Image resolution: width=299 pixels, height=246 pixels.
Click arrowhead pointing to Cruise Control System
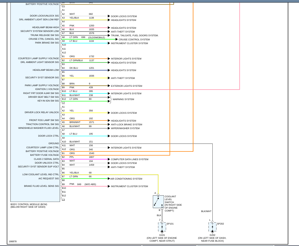tap(117, 39)
